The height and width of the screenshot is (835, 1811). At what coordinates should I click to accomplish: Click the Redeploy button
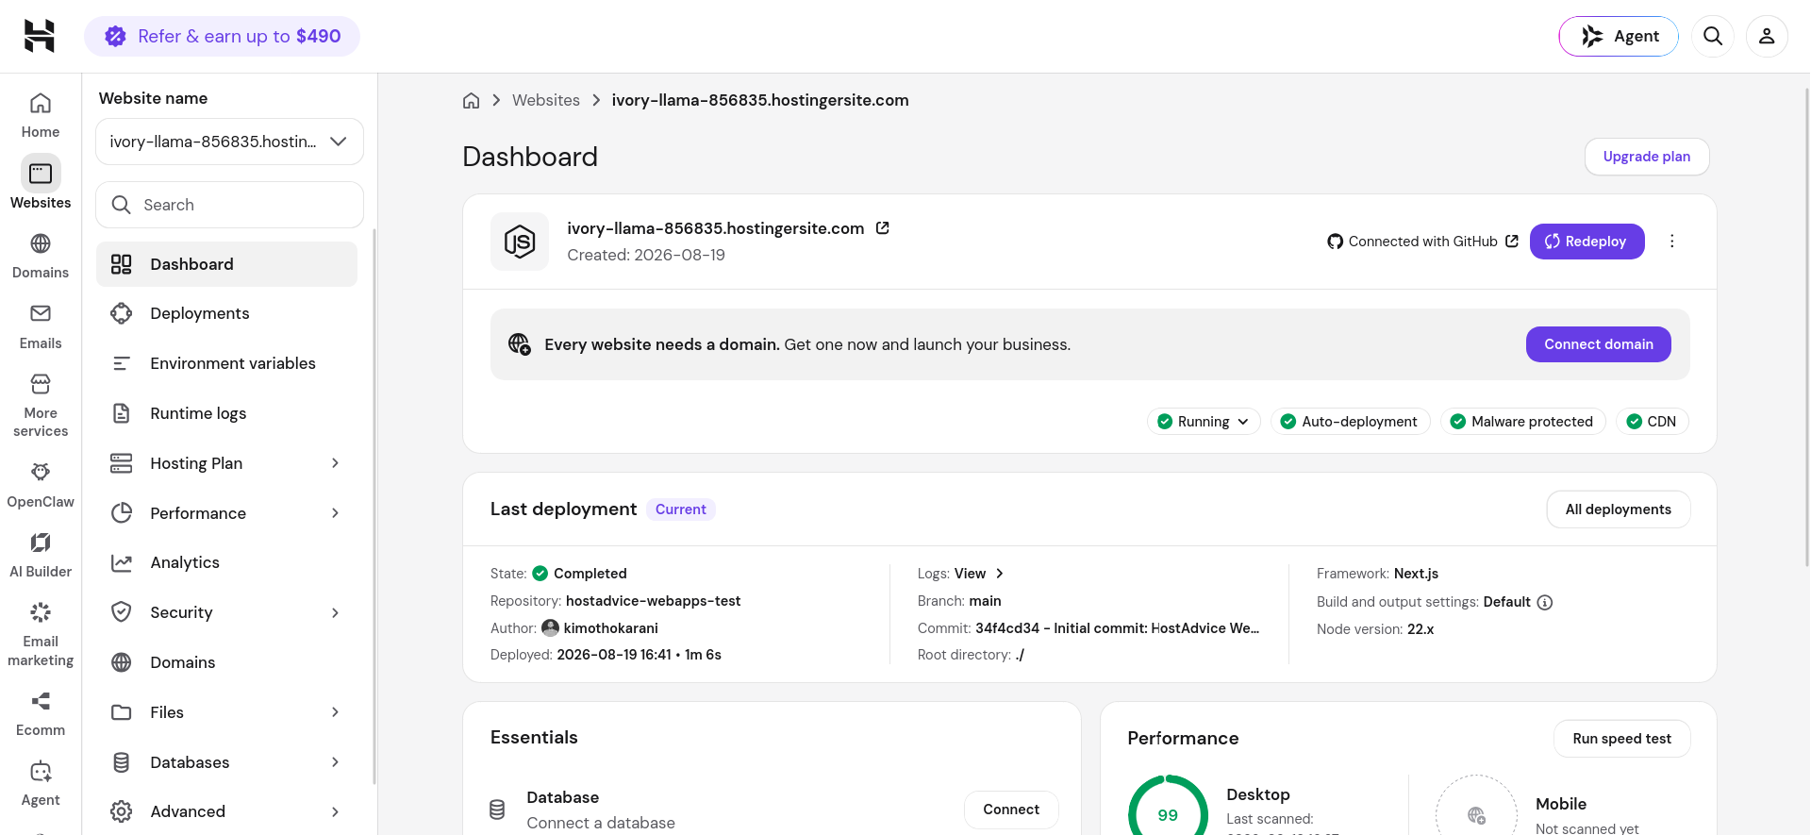pyautogui.click(x=1587, y=242)
